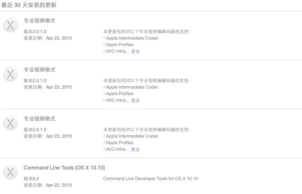The image size is (302, 194).
Task: Click the OS X icon beside the third 专业视频格式 update
Action: tap(10, 123)
